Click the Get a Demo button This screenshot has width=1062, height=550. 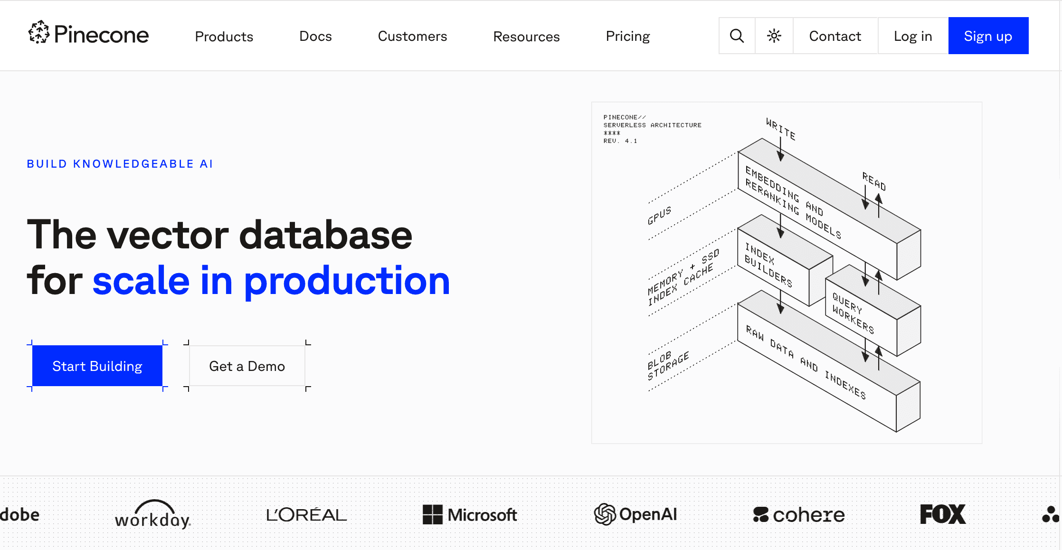(x=247, y=366)
